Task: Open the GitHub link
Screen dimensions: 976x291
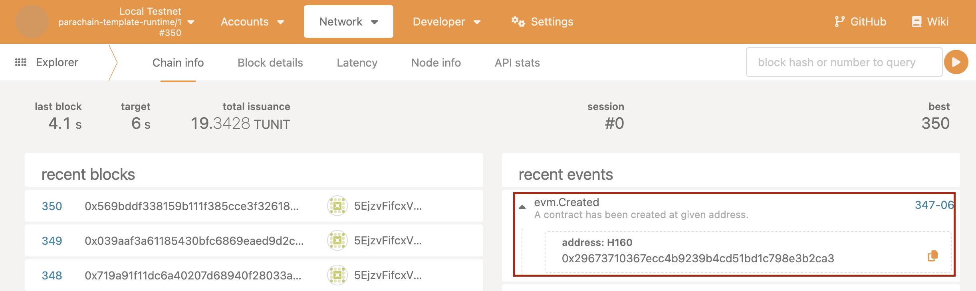Action: (x=860, y=22)
